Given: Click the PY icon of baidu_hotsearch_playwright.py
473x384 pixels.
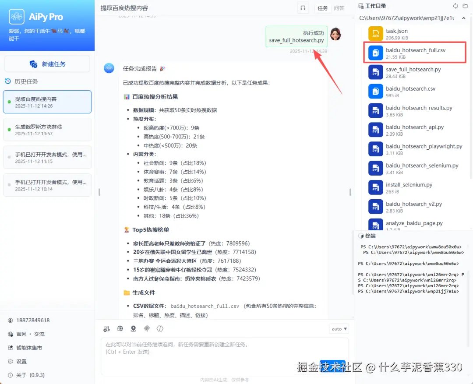Looking at the screenshot, I should coord(376,149).
